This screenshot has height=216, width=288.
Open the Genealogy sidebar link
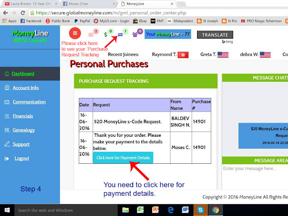point(24,130)
